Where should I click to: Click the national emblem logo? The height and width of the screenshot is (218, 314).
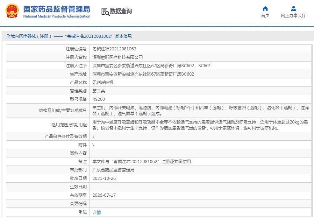click(12, 11)
